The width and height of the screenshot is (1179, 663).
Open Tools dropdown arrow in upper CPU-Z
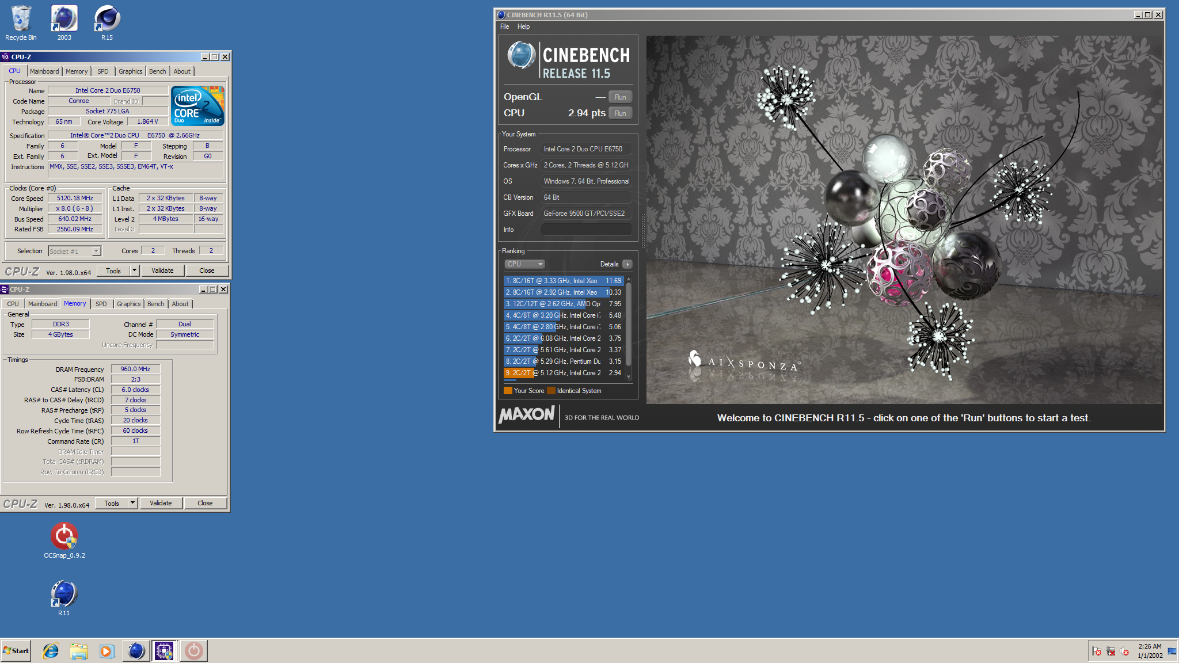(134, 270)
